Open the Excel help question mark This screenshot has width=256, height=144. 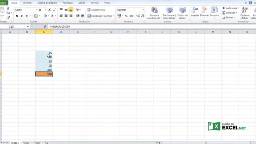point(250,3)
